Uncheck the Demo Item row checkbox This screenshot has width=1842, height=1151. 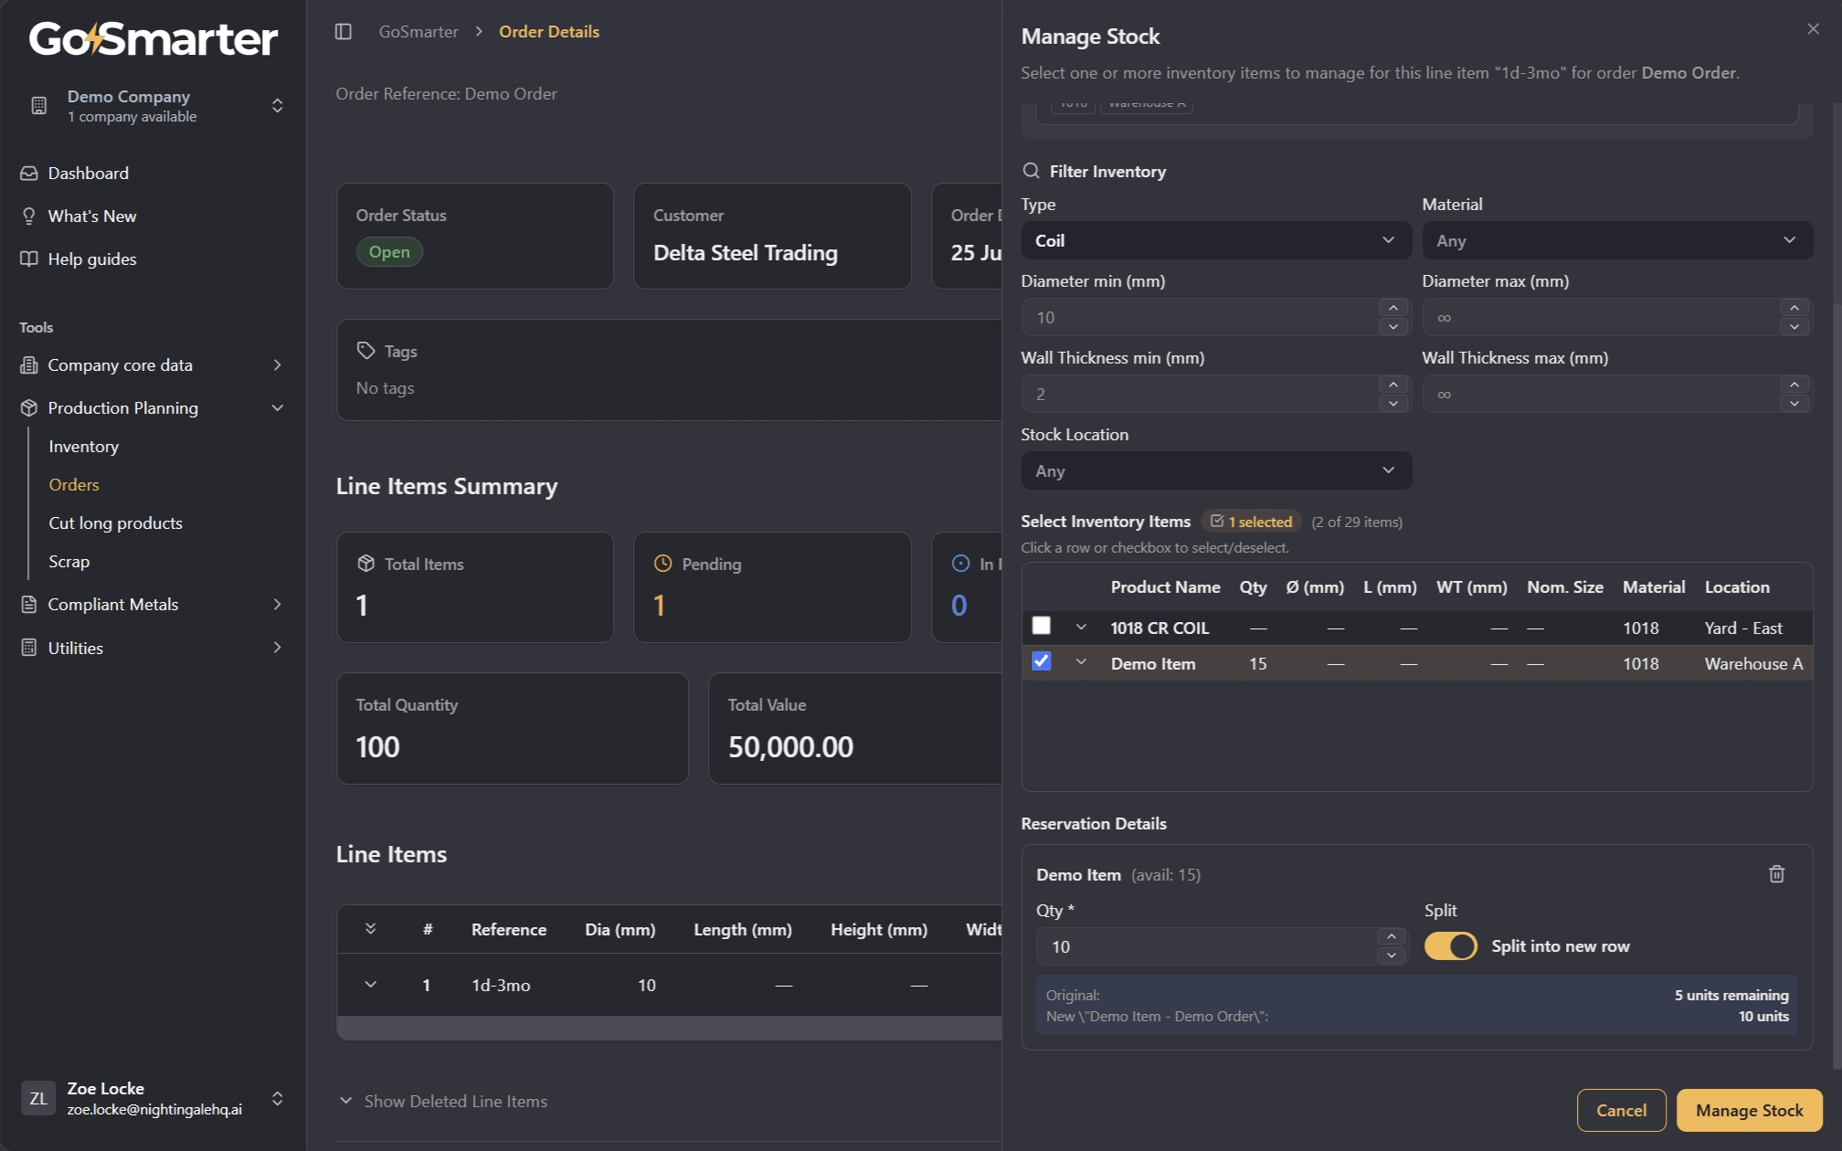(x=1041, y=661)
